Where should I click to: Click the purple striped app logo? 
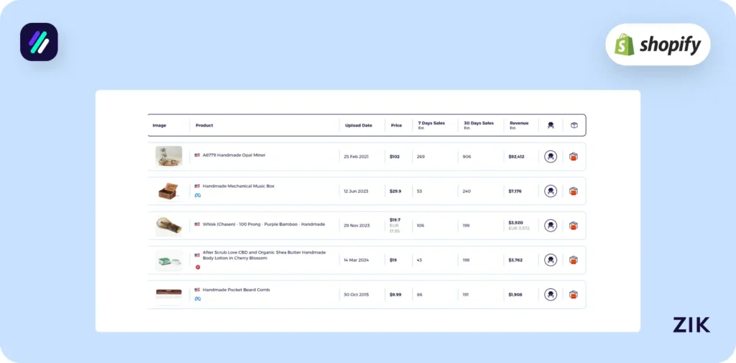pyautogui.click(x=39, y=42)
